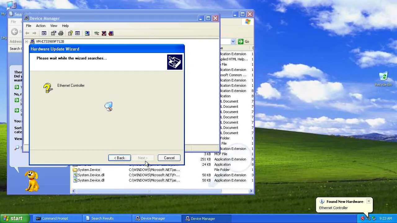Click the Update Driver toolbar icon
The image size is (397, 223).
tap(97, 33)
